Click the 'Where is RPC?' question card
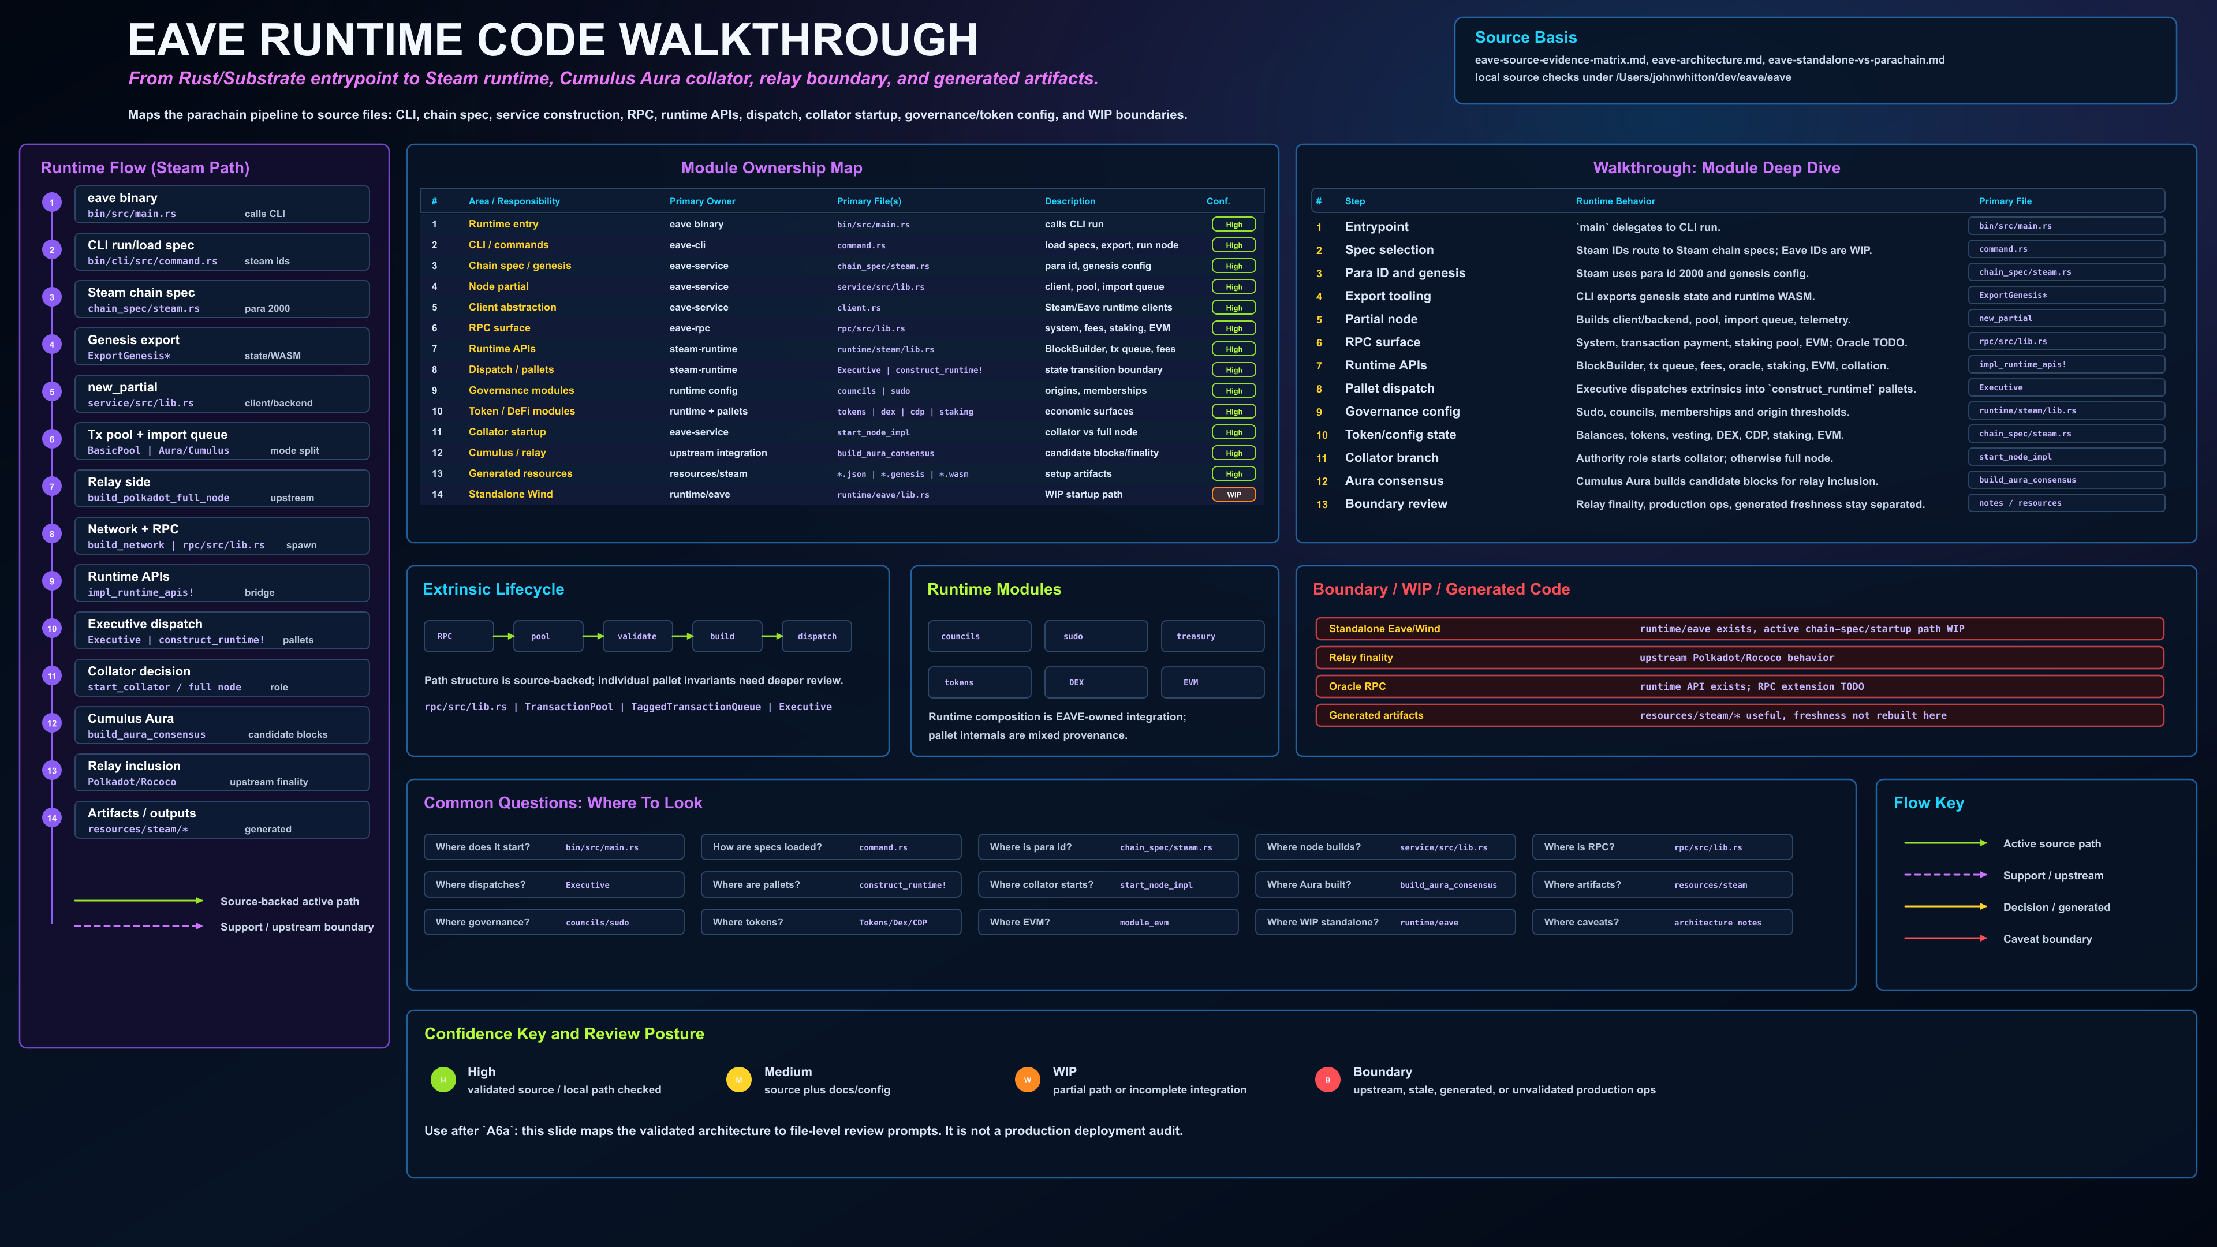This screenshot has height=1247, width=2217. point(1663,847)
